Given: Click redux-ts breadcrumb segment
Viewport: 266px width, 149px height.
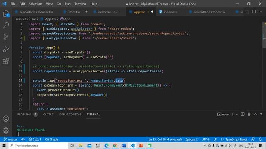Looking at the screenshot, I should (x=22, y=19).
